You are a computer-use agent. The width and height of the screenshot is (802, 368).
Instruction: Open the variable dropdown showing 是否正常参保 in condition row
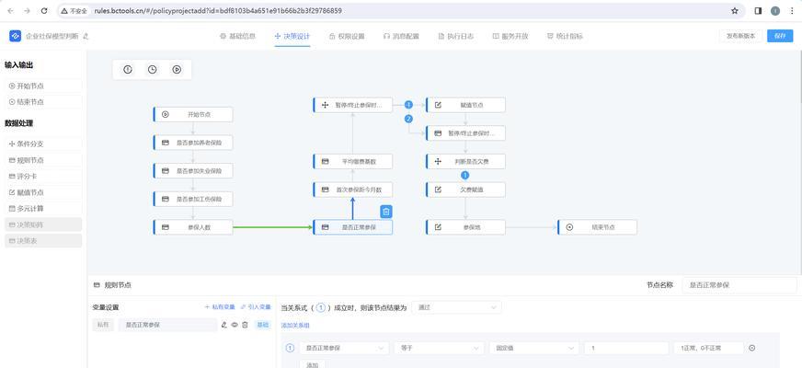(x=344, y=348)
